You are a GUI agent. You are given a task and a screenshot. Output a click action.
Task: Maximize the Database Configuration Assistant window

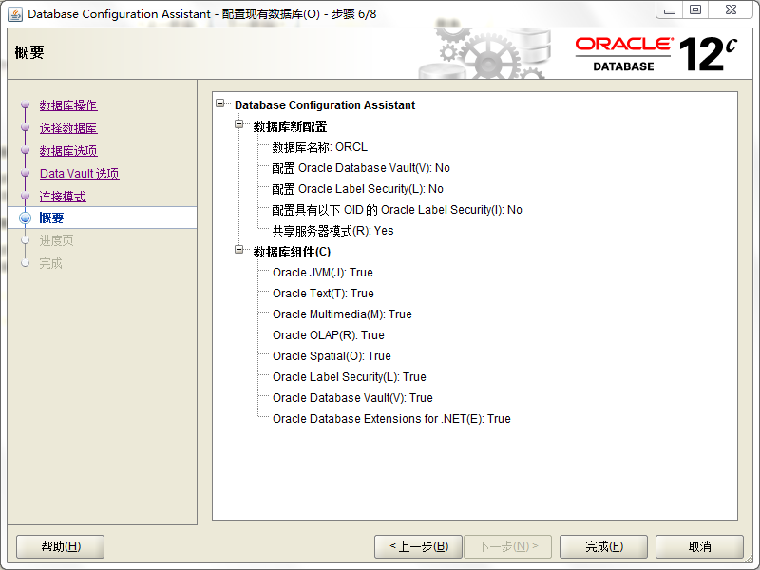coord(695,10)
